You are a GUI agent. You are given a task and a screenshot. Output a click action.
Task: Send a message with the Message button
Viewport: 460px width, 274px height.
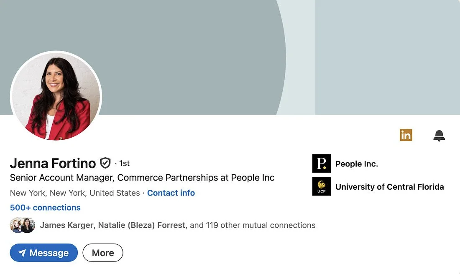coord(44,253)
